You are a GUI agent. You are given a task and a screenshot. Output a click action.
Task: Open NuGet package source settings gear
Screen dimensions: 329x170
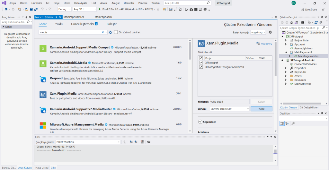(x=270, y=32)
